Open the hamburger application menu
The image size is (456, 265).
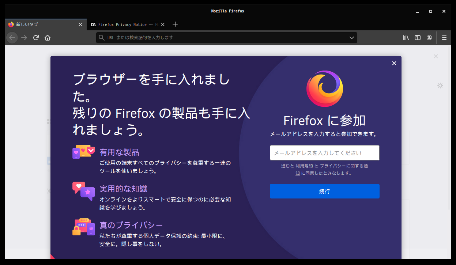pyautogui.click(x=444, y=38)
